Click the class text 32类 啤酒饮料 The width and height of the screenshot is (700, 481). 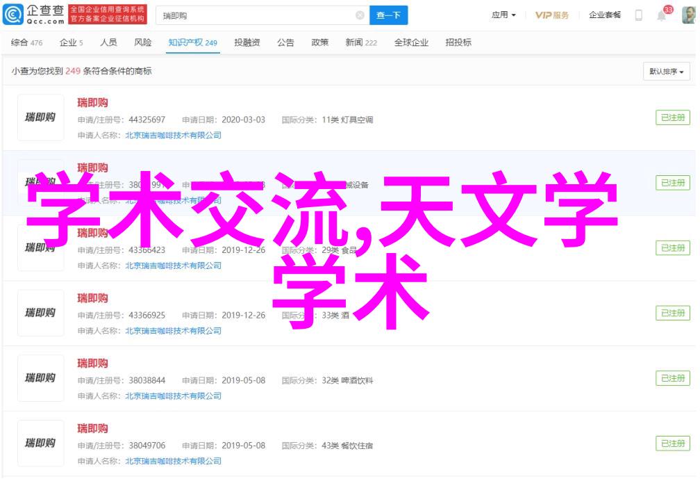347,381
